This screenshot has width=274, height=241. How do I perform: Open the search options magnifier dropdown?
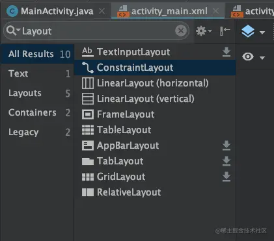click(13, 31)
